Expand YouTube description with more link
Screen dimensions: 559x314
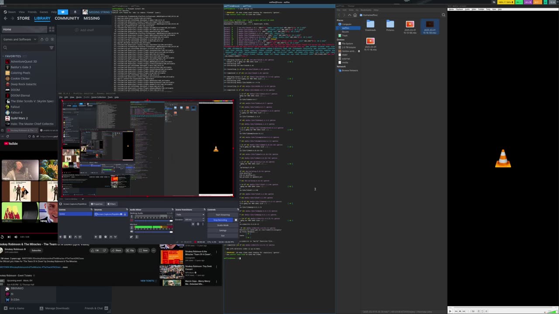[66, 267]
